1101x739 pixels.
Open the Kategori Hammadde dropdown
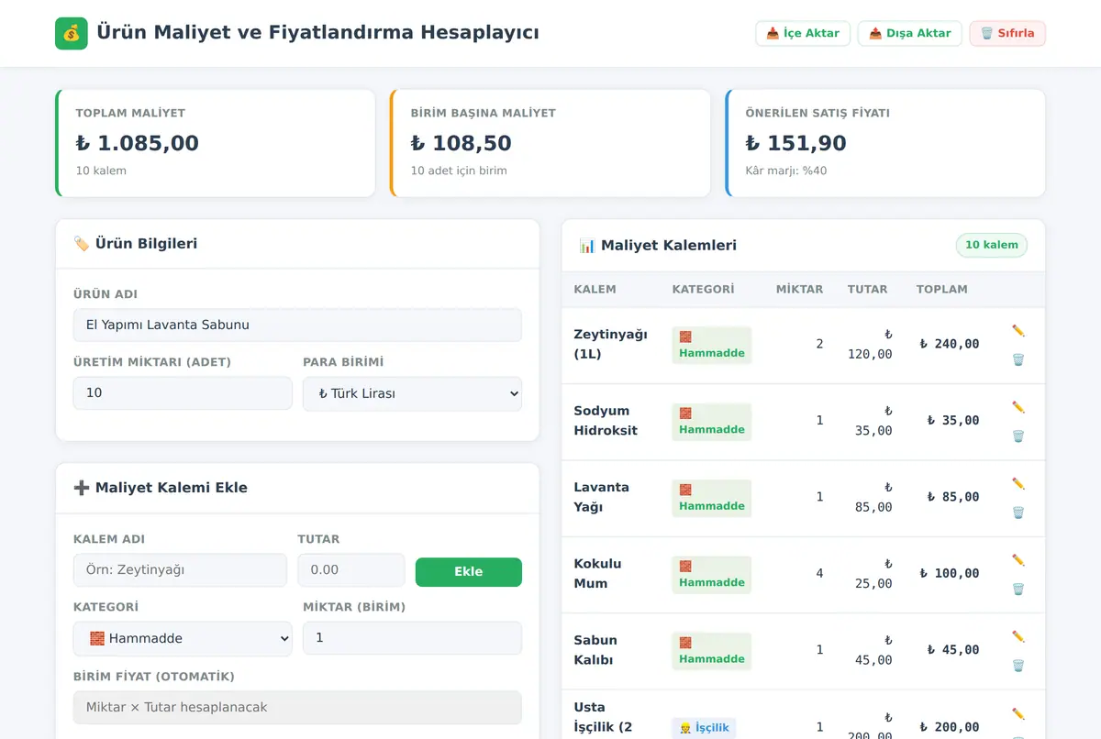click(183, 638)
